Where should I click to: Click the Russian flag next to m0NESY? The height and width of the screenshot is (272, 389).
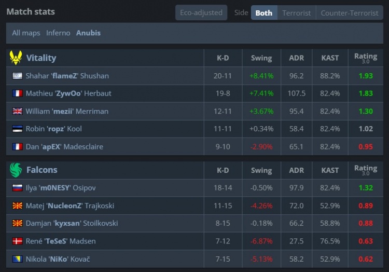pyautogui.click(x=17, y=188)
